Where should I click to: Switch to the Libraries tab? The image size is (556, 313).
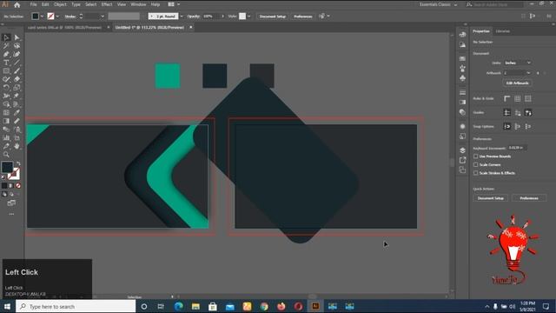[x=502, y=31]
